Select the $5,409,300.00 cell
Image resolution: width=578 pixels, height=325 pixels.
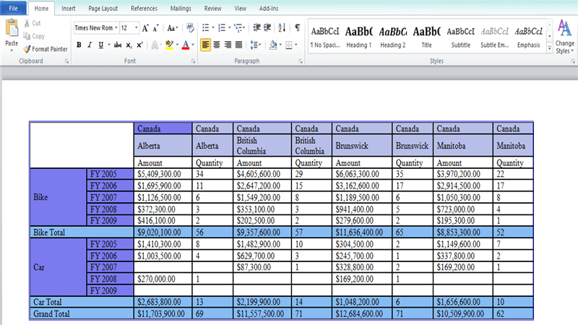click(163, 174)
